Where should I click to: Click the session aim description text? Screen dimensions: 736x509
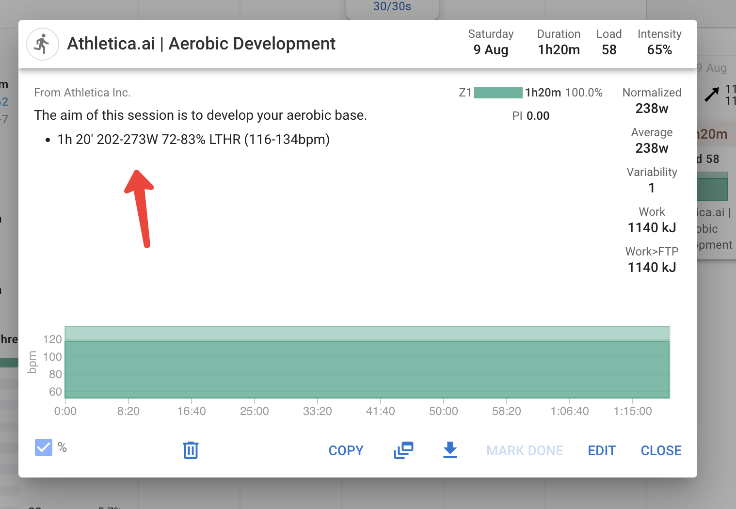point(200,115)
